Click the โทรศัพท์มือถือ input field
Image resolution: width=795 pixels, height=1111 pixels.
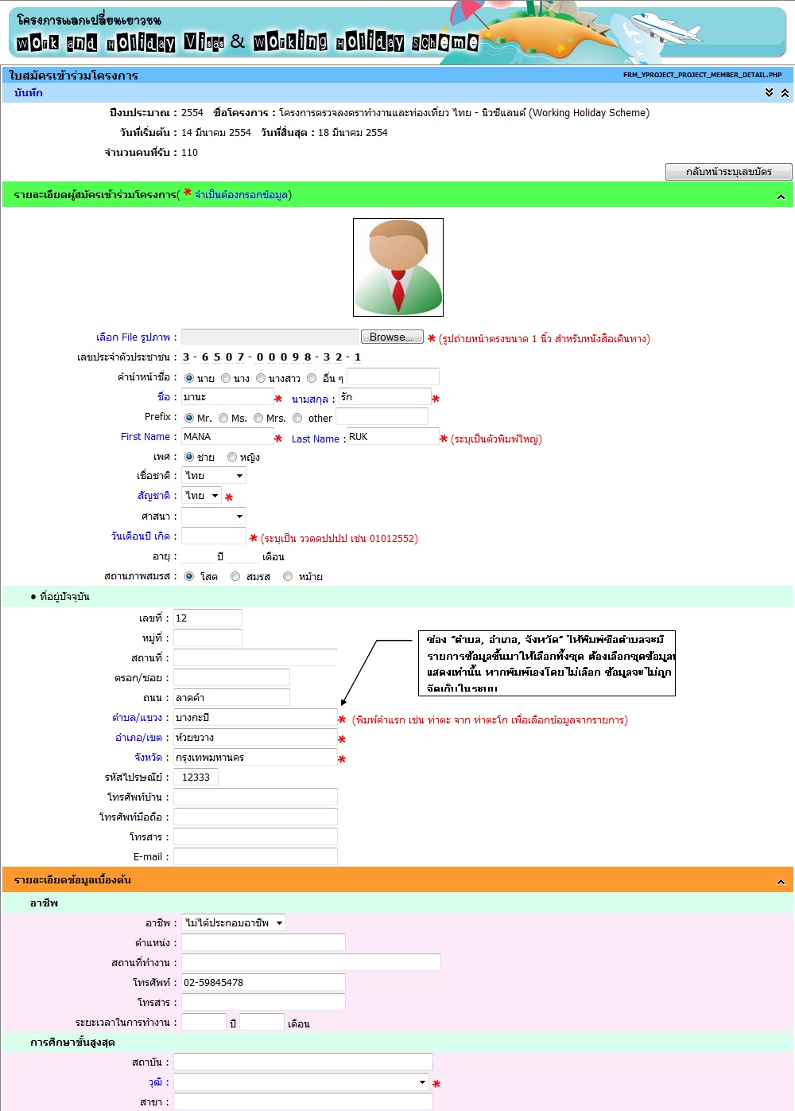(255, 817)
